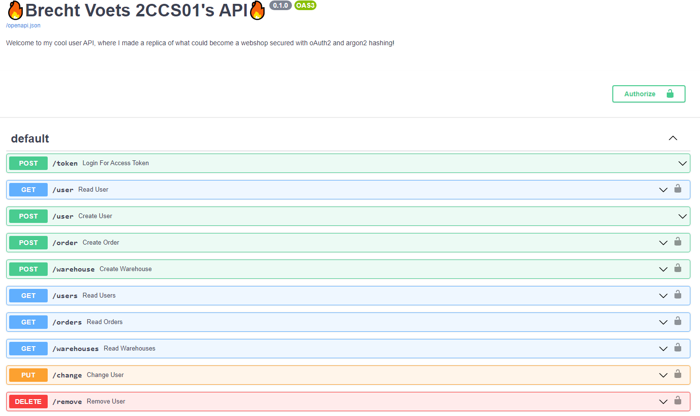The height and width of the screenshot is (416, 700).
Task: Select the POST /user Create User row
Action: point(337,216)
